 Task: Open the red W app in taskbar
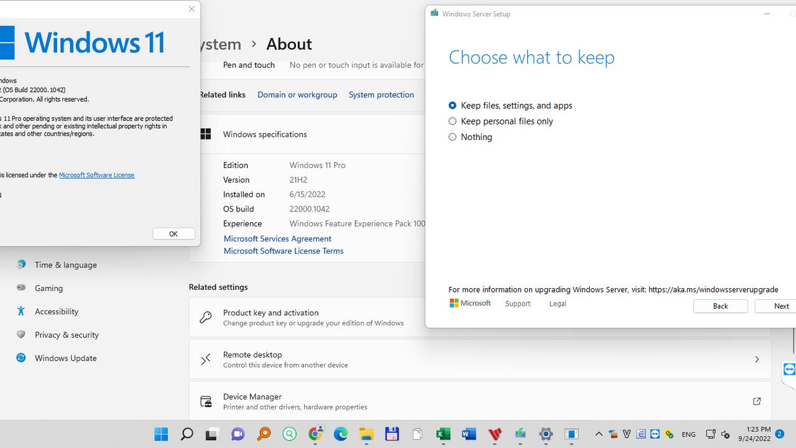coord(495,434)
